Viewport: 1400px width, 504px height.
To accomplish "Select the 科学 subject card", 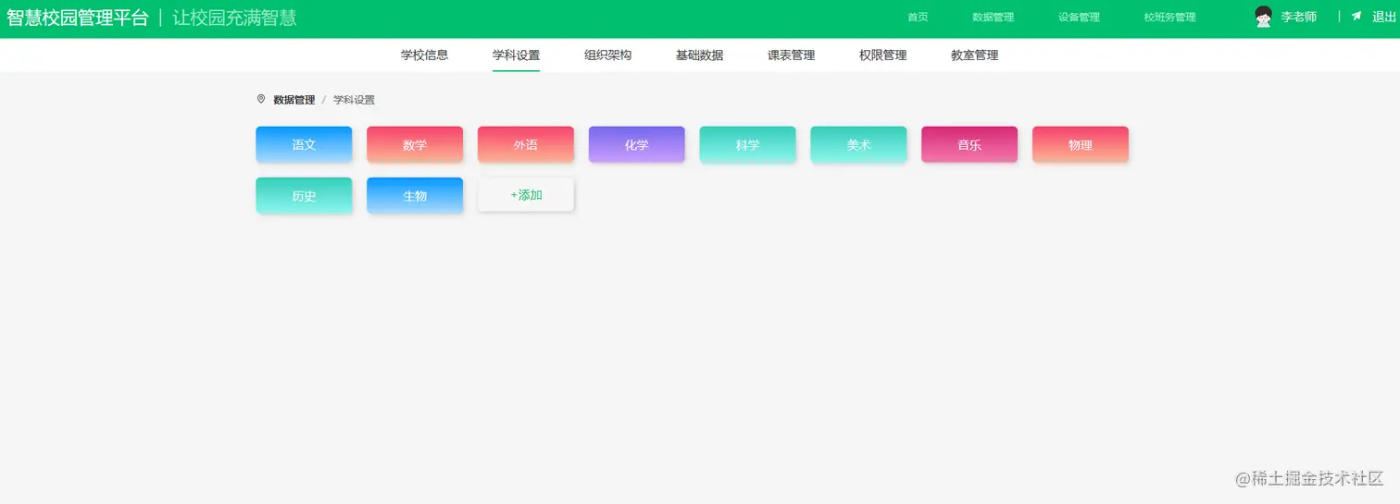I will pos(747,144).
